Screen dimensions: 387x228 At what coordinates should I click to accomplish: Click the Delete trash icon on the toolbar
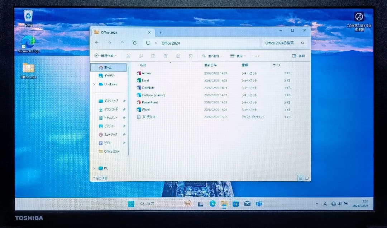click(x=190, y=56)
